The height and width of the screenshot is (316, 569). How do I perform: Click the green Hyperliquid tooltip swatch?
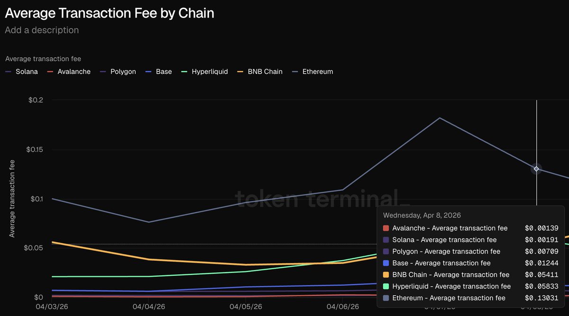coord(386,286)
